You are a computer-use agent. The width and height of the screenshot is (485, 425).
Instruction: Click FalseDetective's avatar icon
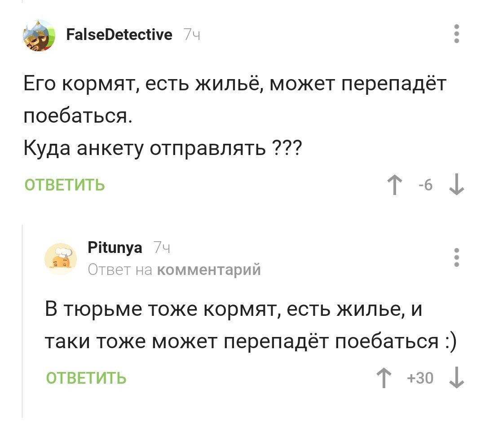click(38, 35)
